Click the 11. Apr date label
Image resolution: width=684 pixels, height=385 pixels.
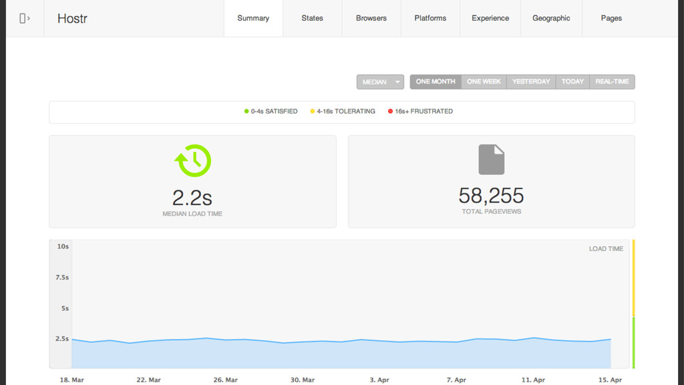click(533, 380)
